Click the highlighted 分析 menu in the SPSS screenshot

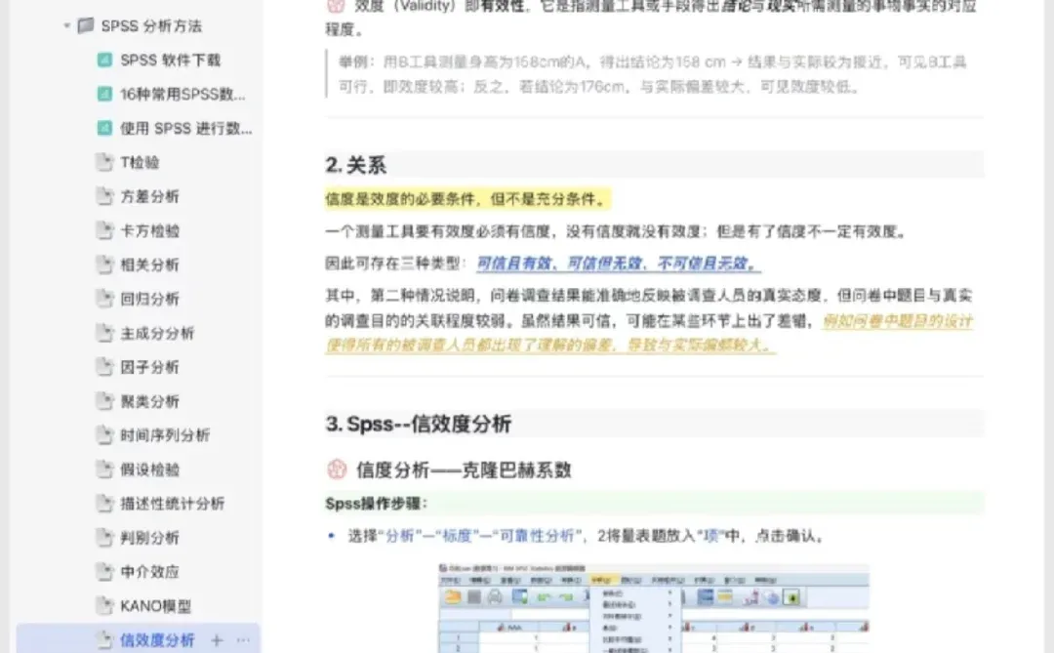click(604, 580)
